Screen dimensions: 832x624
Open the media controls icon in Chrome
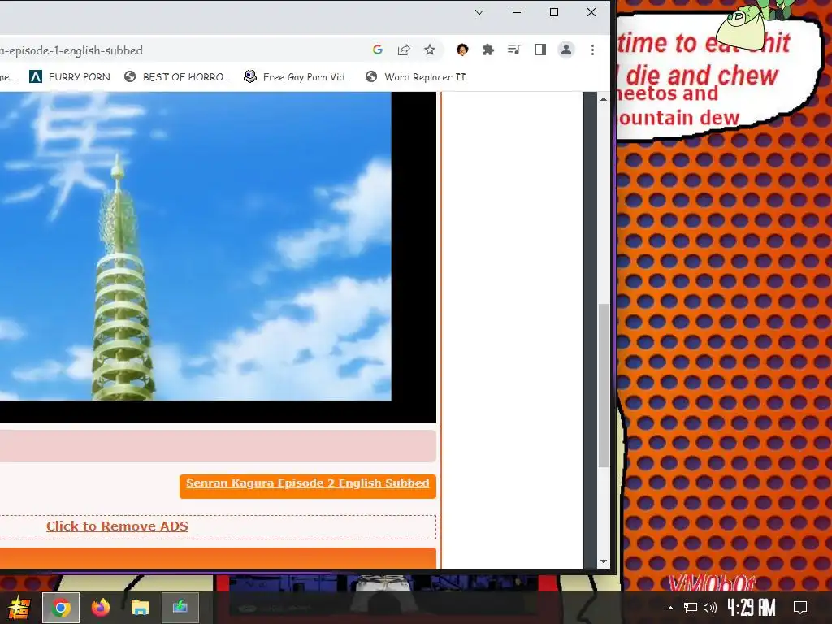pos(513,50)
